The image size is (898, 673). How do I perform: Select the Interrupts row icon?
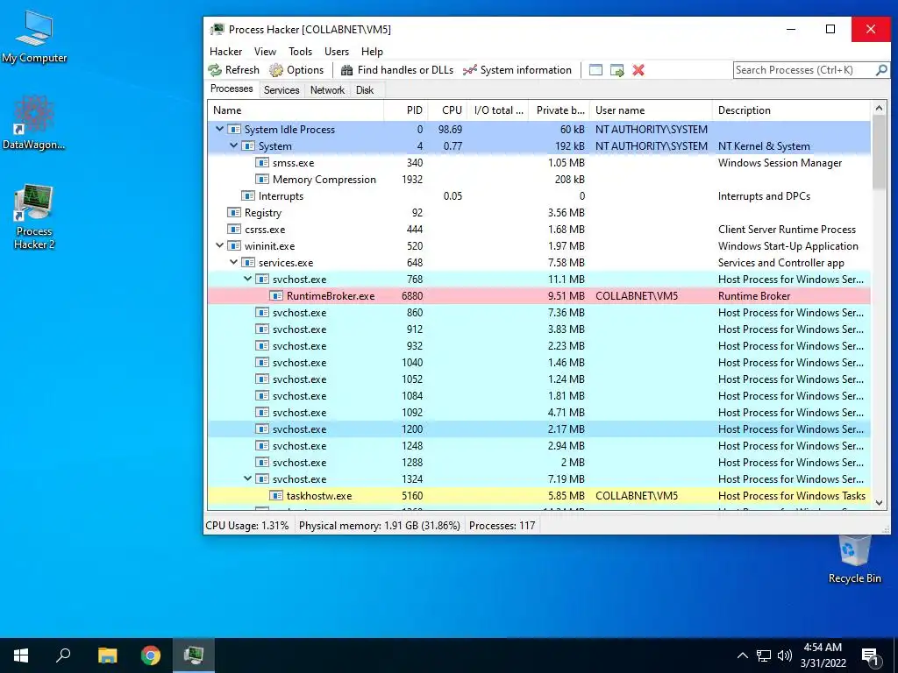pos(248,195)
